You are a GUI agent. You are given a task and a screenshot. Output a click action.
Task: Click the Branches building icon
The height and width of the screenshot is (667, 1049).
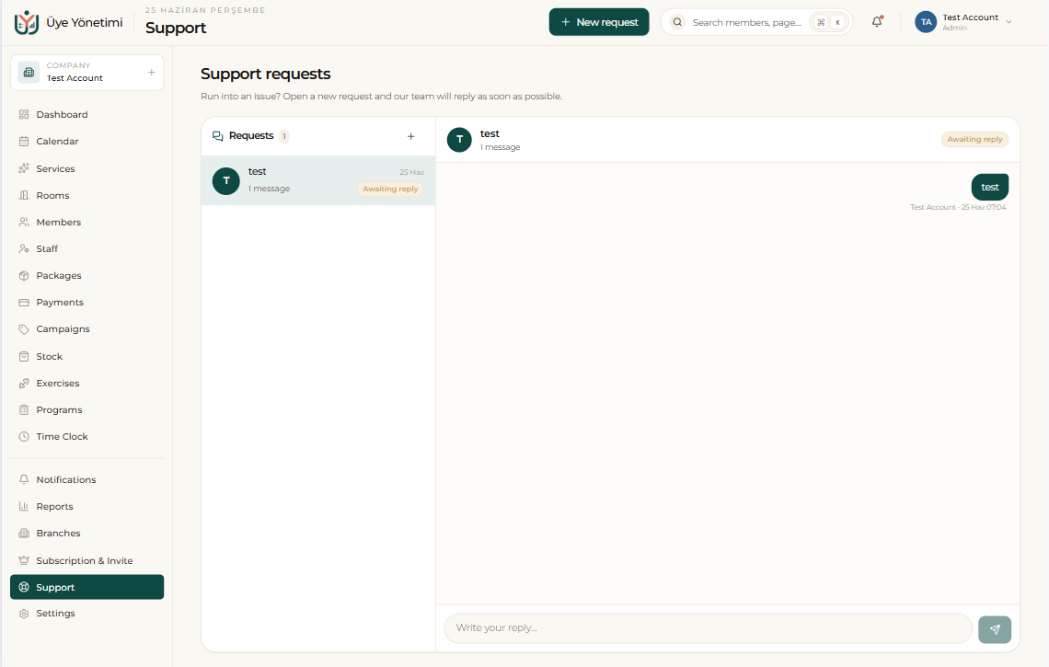[24, 534]
